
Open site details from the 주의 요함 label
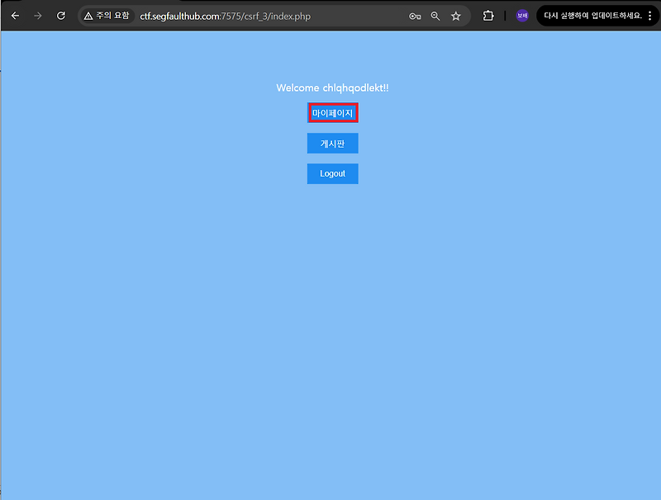click(x=107, y=15)
